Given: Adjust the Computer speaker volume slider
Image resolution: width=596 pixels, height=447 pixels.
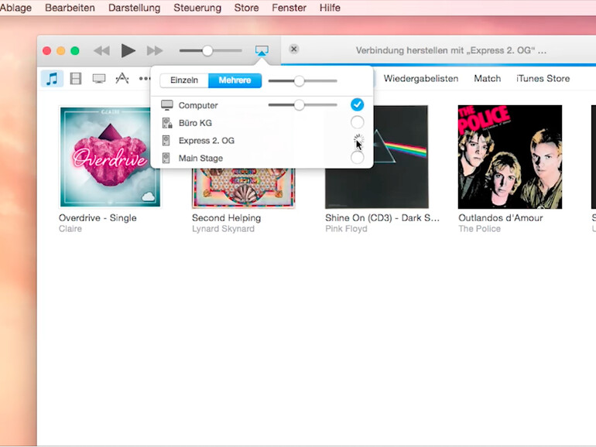Looking at the screenshot, I should [x=299, y=105].
